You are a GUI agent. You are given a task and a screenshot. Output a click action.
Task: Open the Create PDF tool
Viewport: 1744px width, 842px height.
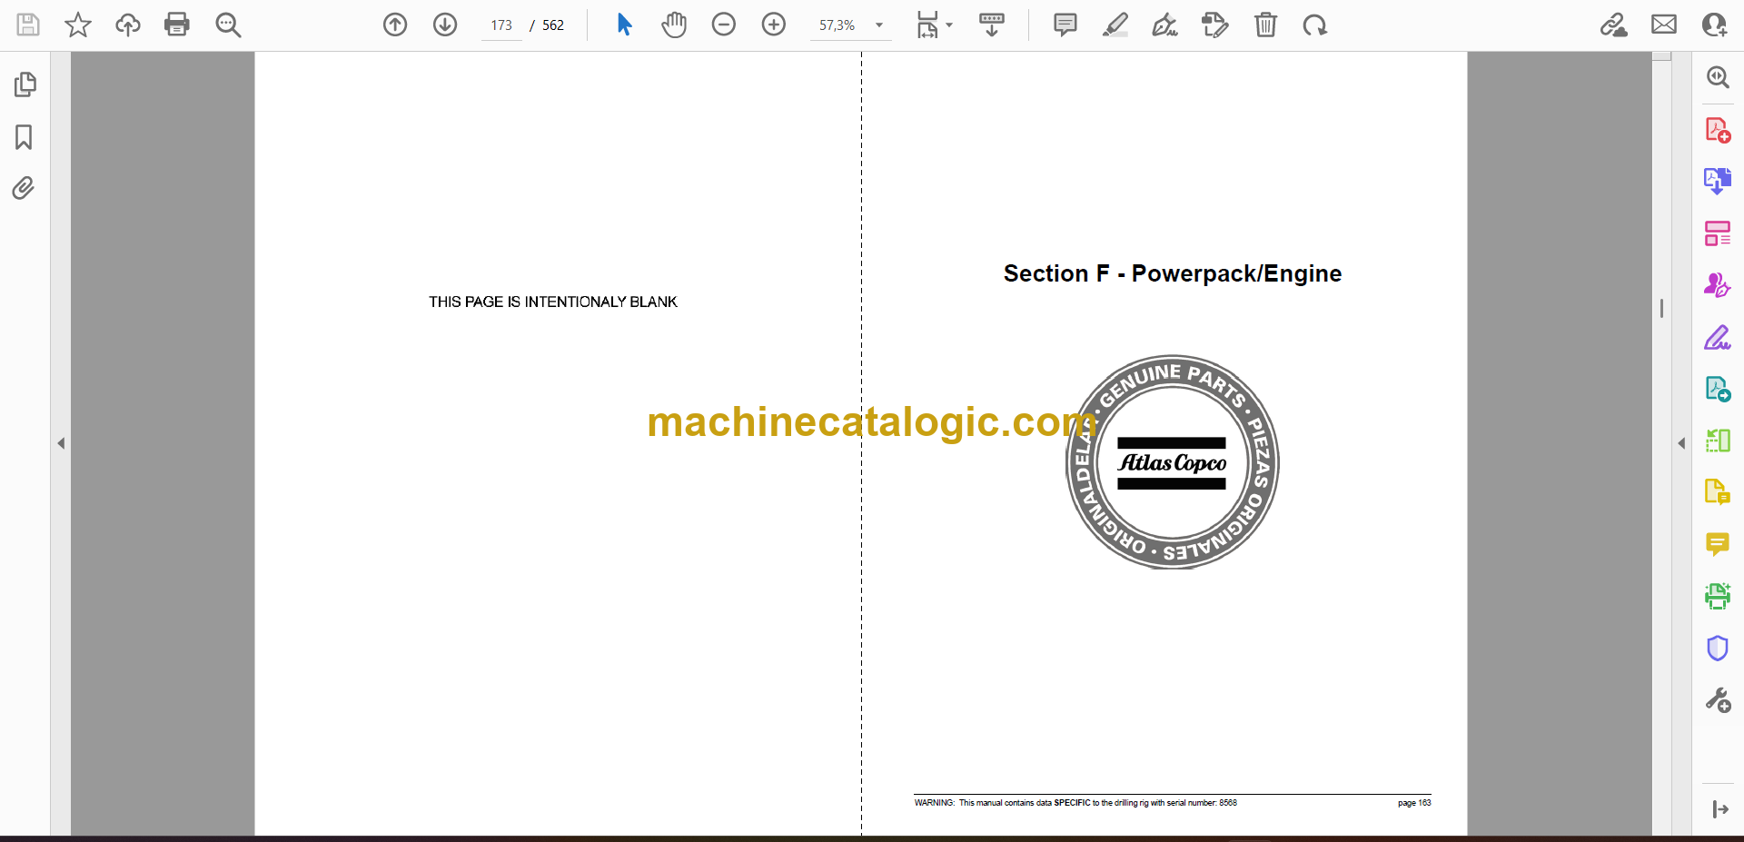pyautogui.click(x=1718, y=131)
